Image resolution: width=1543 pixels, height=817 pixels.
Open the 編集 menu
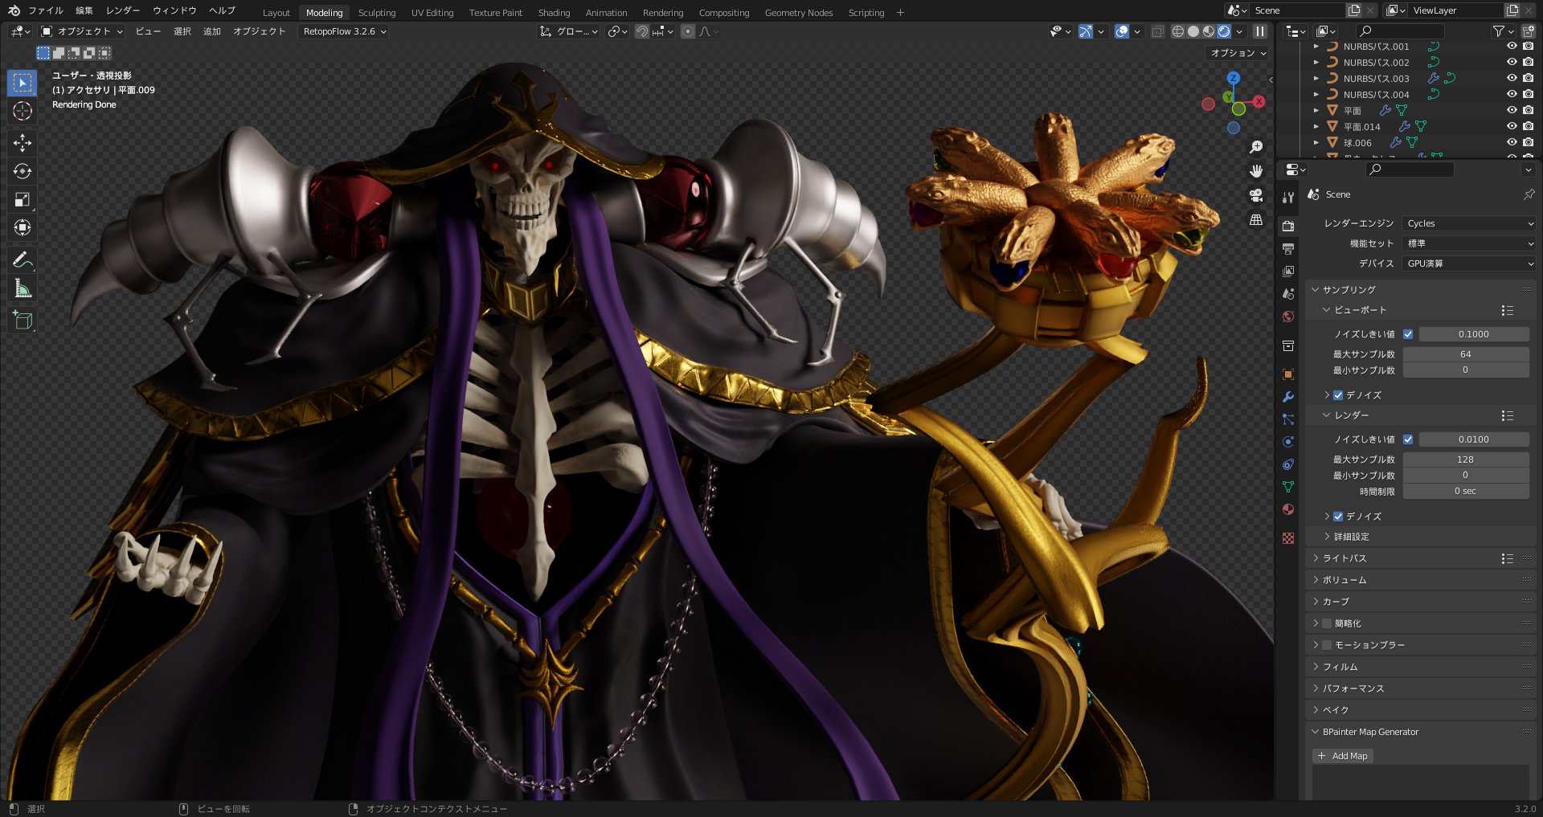[84, 10]
